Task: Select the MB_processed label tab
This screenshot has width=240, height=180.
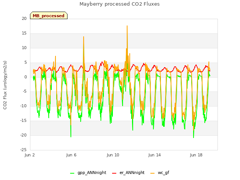Action: pyautogui.click(x=49, y=15)
